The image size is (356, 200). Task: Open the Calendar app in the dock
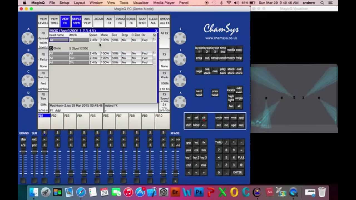pos(105,192)
